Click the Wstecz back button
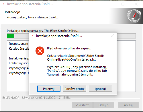The image size is (143, 112). click(x=82, y=105)
